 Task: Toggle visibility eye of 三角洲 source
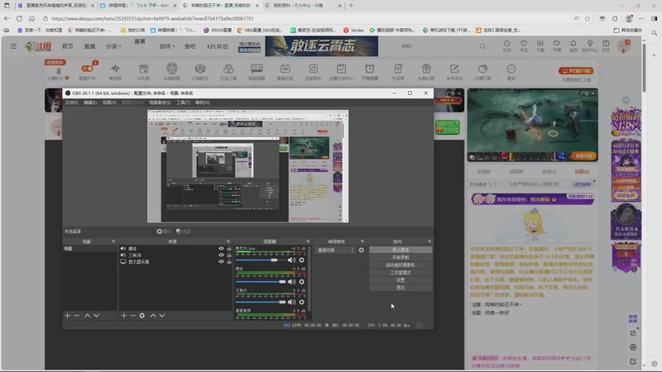click(x=221, y=255)
